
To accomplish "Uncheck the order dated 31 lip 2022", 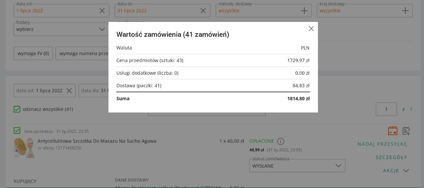I will 17,131.
